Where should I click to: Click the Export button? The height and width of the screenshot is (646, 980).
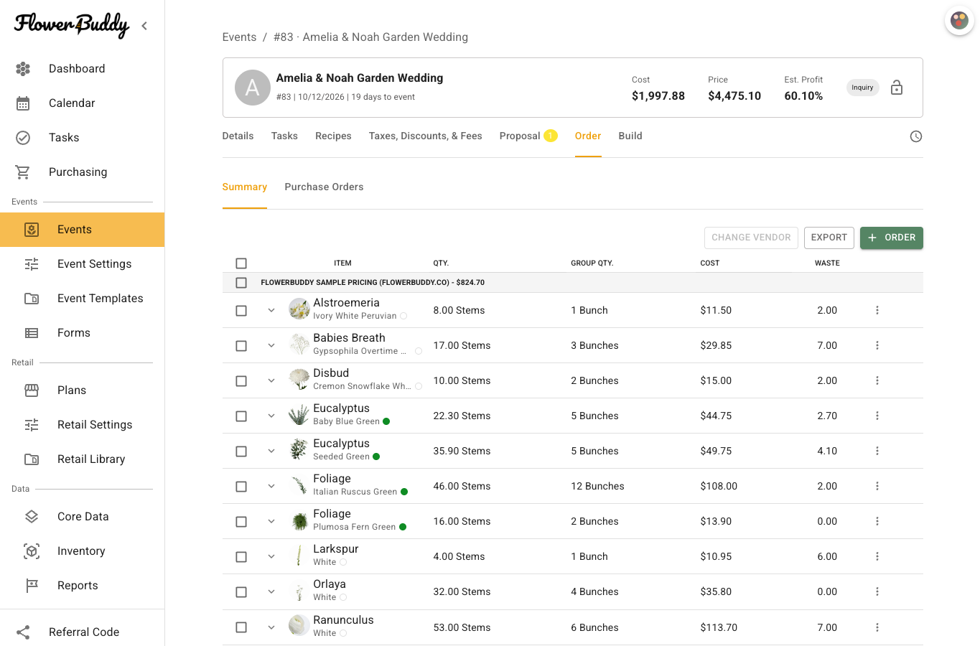point(829,238)
